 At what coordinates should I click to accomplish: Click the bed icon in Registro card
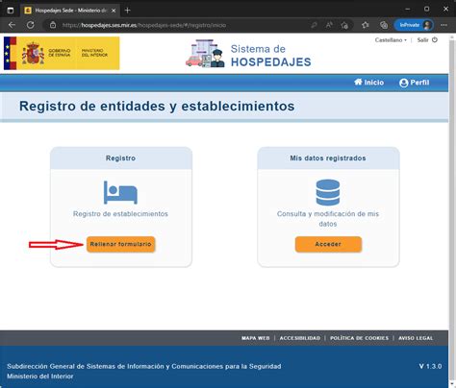pos(120,192)
